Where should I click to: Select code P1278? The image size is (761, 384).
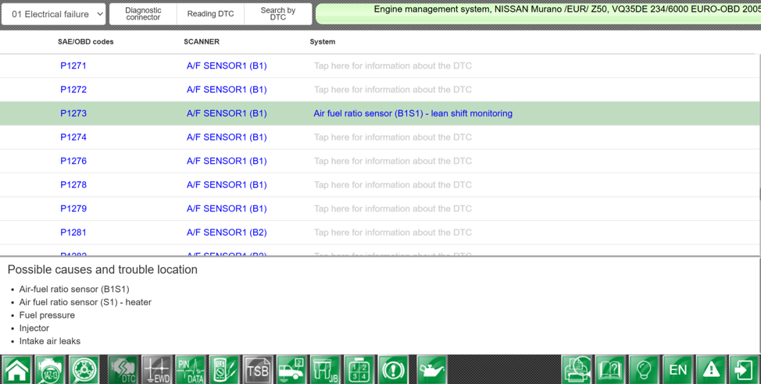(x=73, y=184)
